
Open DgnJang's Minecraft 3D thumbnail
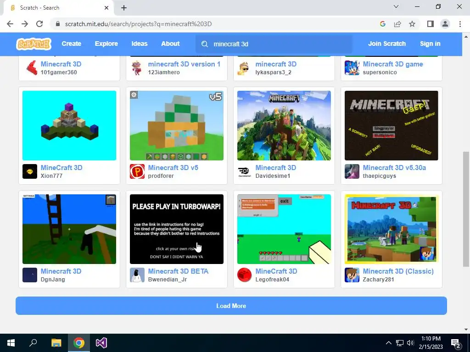[69, 229]
